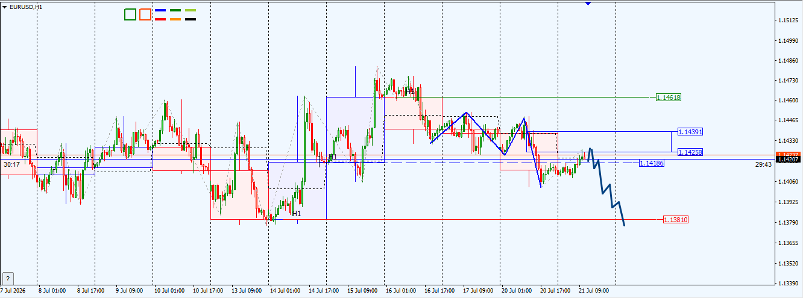This screenshot has width=803, height=298.
Task: Click the black current price tag 1.14207
Action: coord(787,161)
